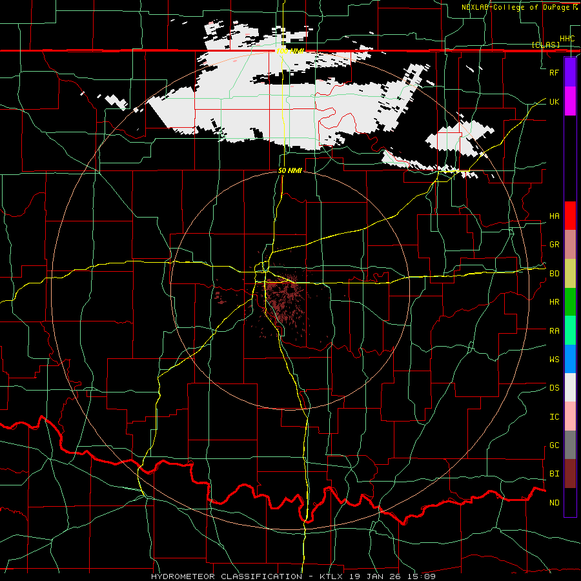Click the 50 NMI range ring label
This screenshot has width=581, height=581.
click(x=290, y=171)
